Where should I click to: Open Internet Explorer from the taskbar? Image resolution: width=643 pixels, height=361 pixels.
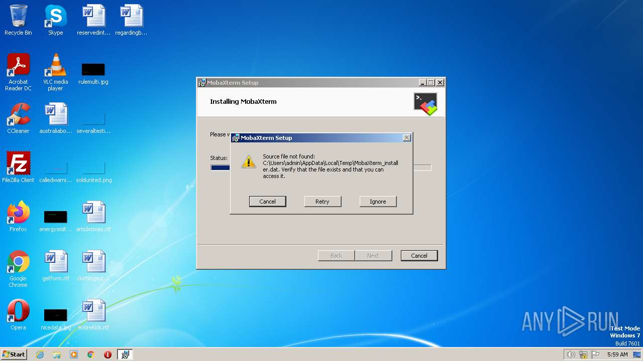pos(40,354)
